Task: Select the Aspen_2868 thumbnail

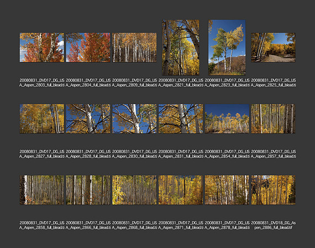Action: point(134,190)
